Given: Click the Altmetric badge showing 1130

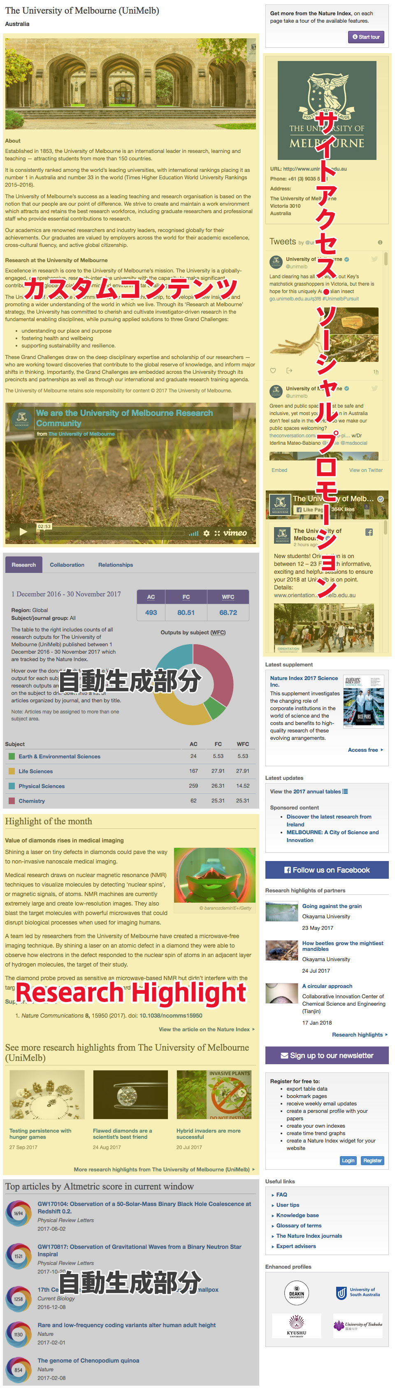Looking at the screenshot, I should click(x=18, y=1334).
